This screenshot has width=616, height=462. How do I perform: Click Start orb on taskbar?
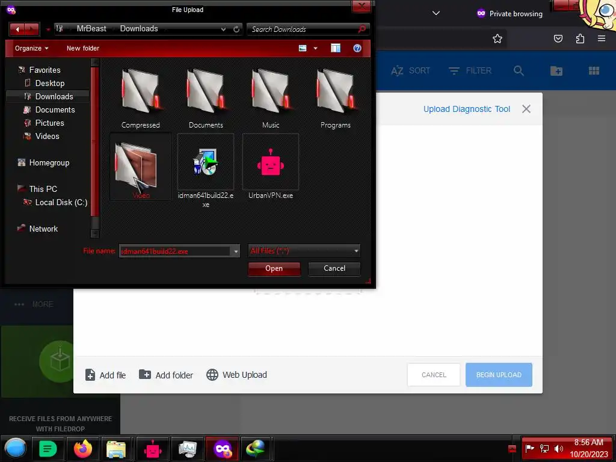coord(15,448)
